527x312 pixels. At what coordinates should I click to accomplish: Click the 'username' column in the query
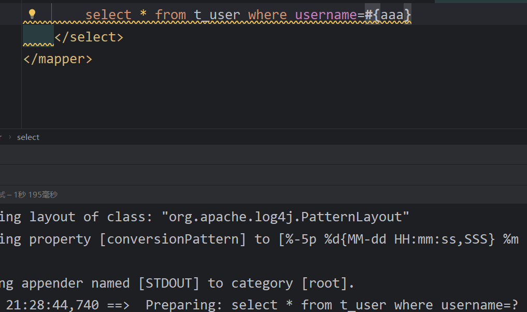[x=326, y=15]
